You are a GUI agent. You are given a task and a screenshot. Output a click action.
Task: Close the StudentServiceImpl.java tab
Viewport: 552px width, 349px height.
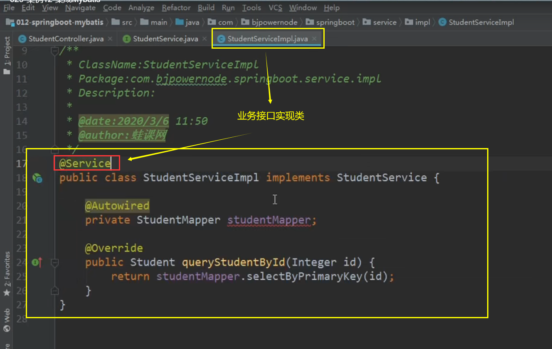[315, 39]
